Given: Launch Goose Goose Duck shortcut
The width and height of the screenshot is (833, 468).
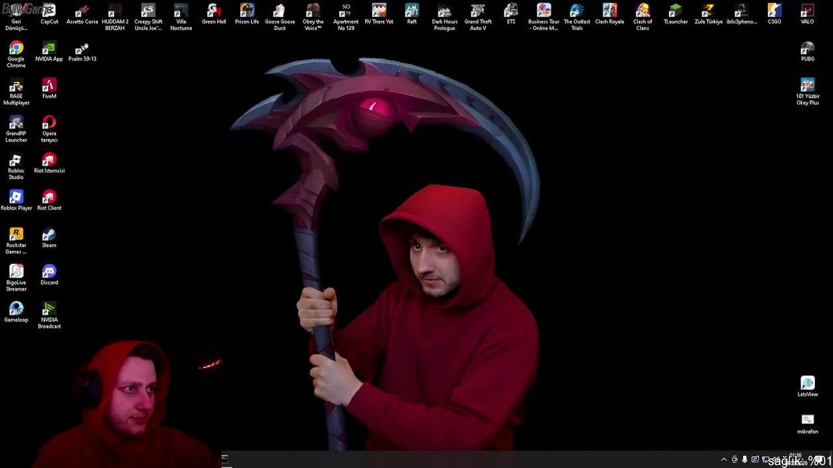Looking at the screenshot, I should (280, 17).
